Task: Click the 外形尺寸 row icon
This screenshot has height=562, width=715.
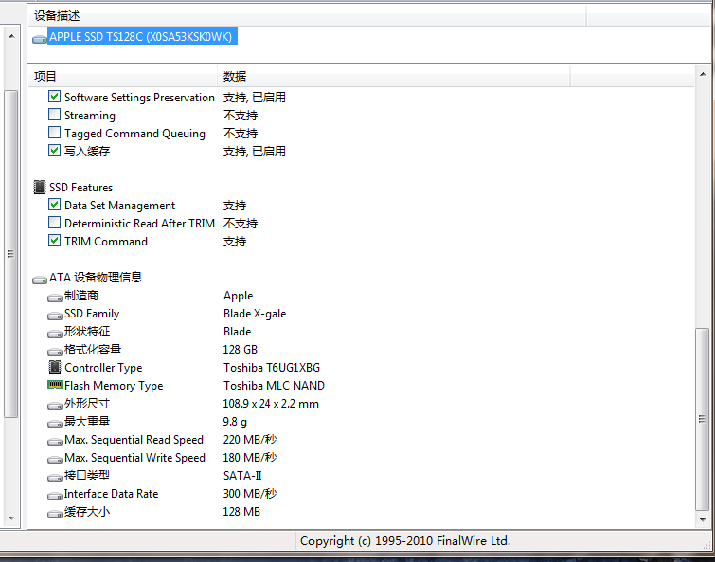Action: pyautogui.click(x=55, y=406)
